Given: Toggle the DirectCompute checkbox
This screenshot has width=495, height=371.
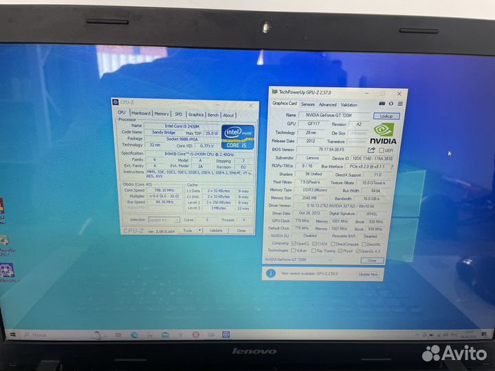Looking at the screenshot, I should 333,244.
